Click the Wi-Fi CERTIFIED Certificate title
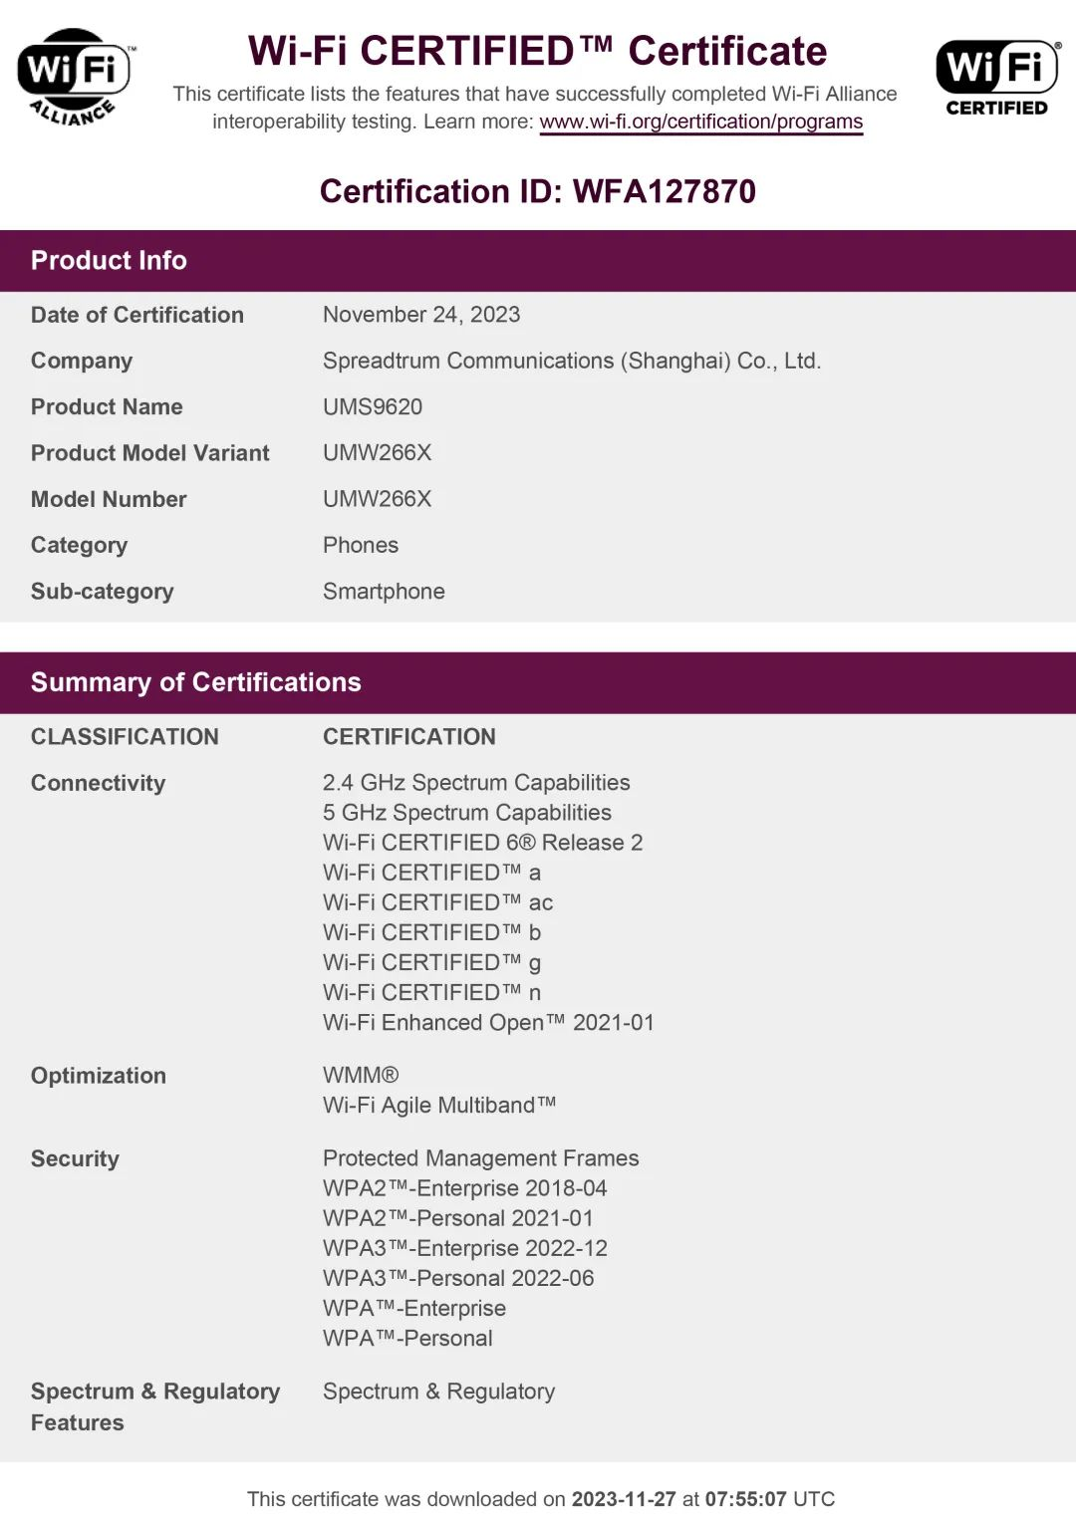The image size is (1076, 1518). [x=538, y=51]
